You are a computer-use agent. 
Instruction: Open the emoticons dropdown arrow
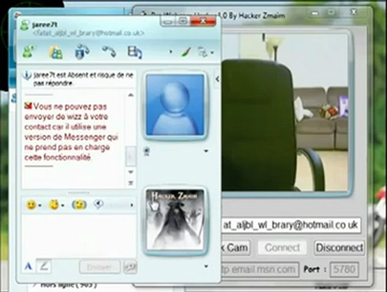click(40, 206)
